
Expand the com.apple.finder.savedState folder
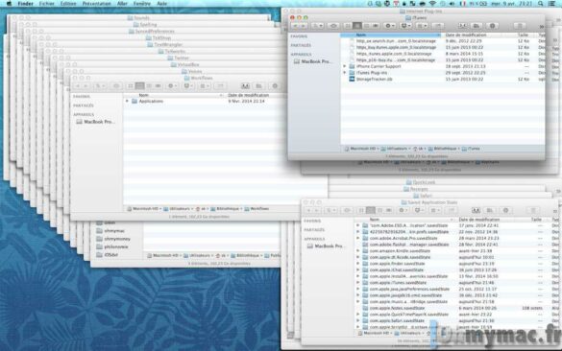tap(357, 264)
